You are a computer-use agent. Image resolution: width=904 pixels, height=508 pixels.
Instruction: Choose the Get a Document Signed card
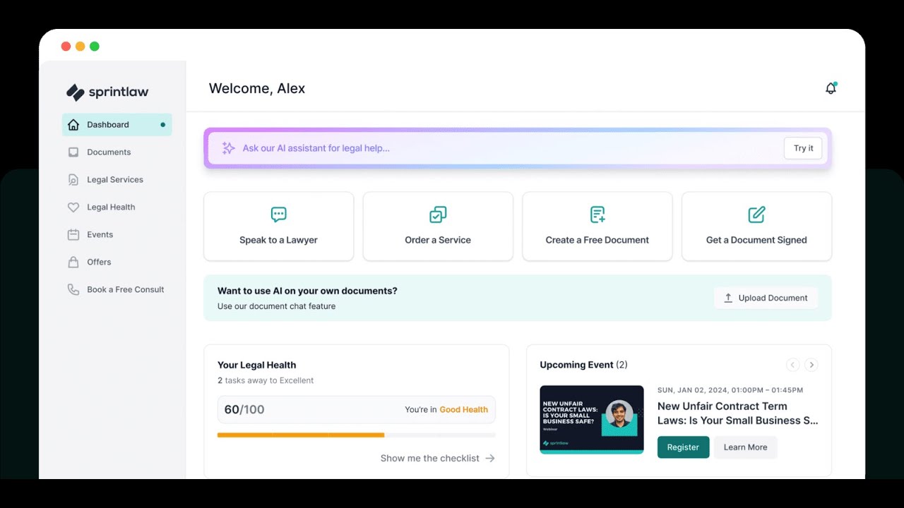756,226
